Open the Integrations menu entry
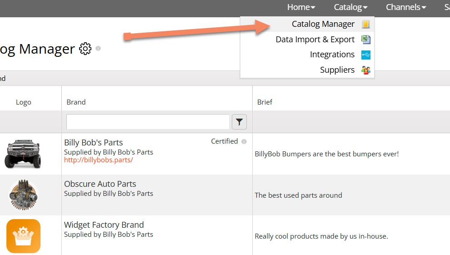This screenshot has width=450, height=255. (332, 55)
